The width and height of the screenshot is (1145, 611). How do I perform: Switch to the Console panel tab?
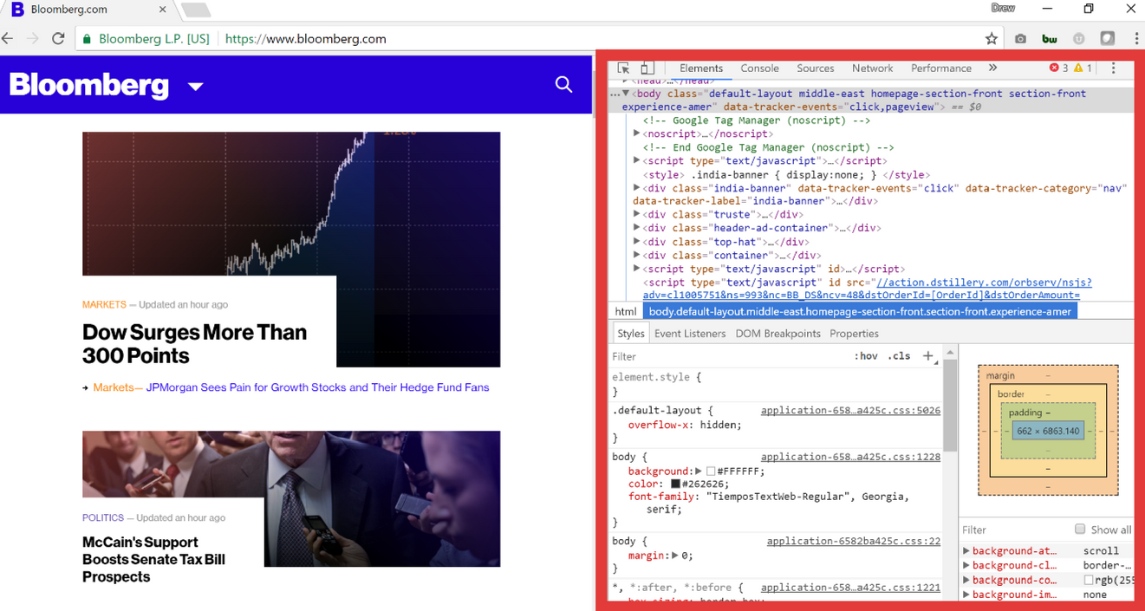pos(759,68)
